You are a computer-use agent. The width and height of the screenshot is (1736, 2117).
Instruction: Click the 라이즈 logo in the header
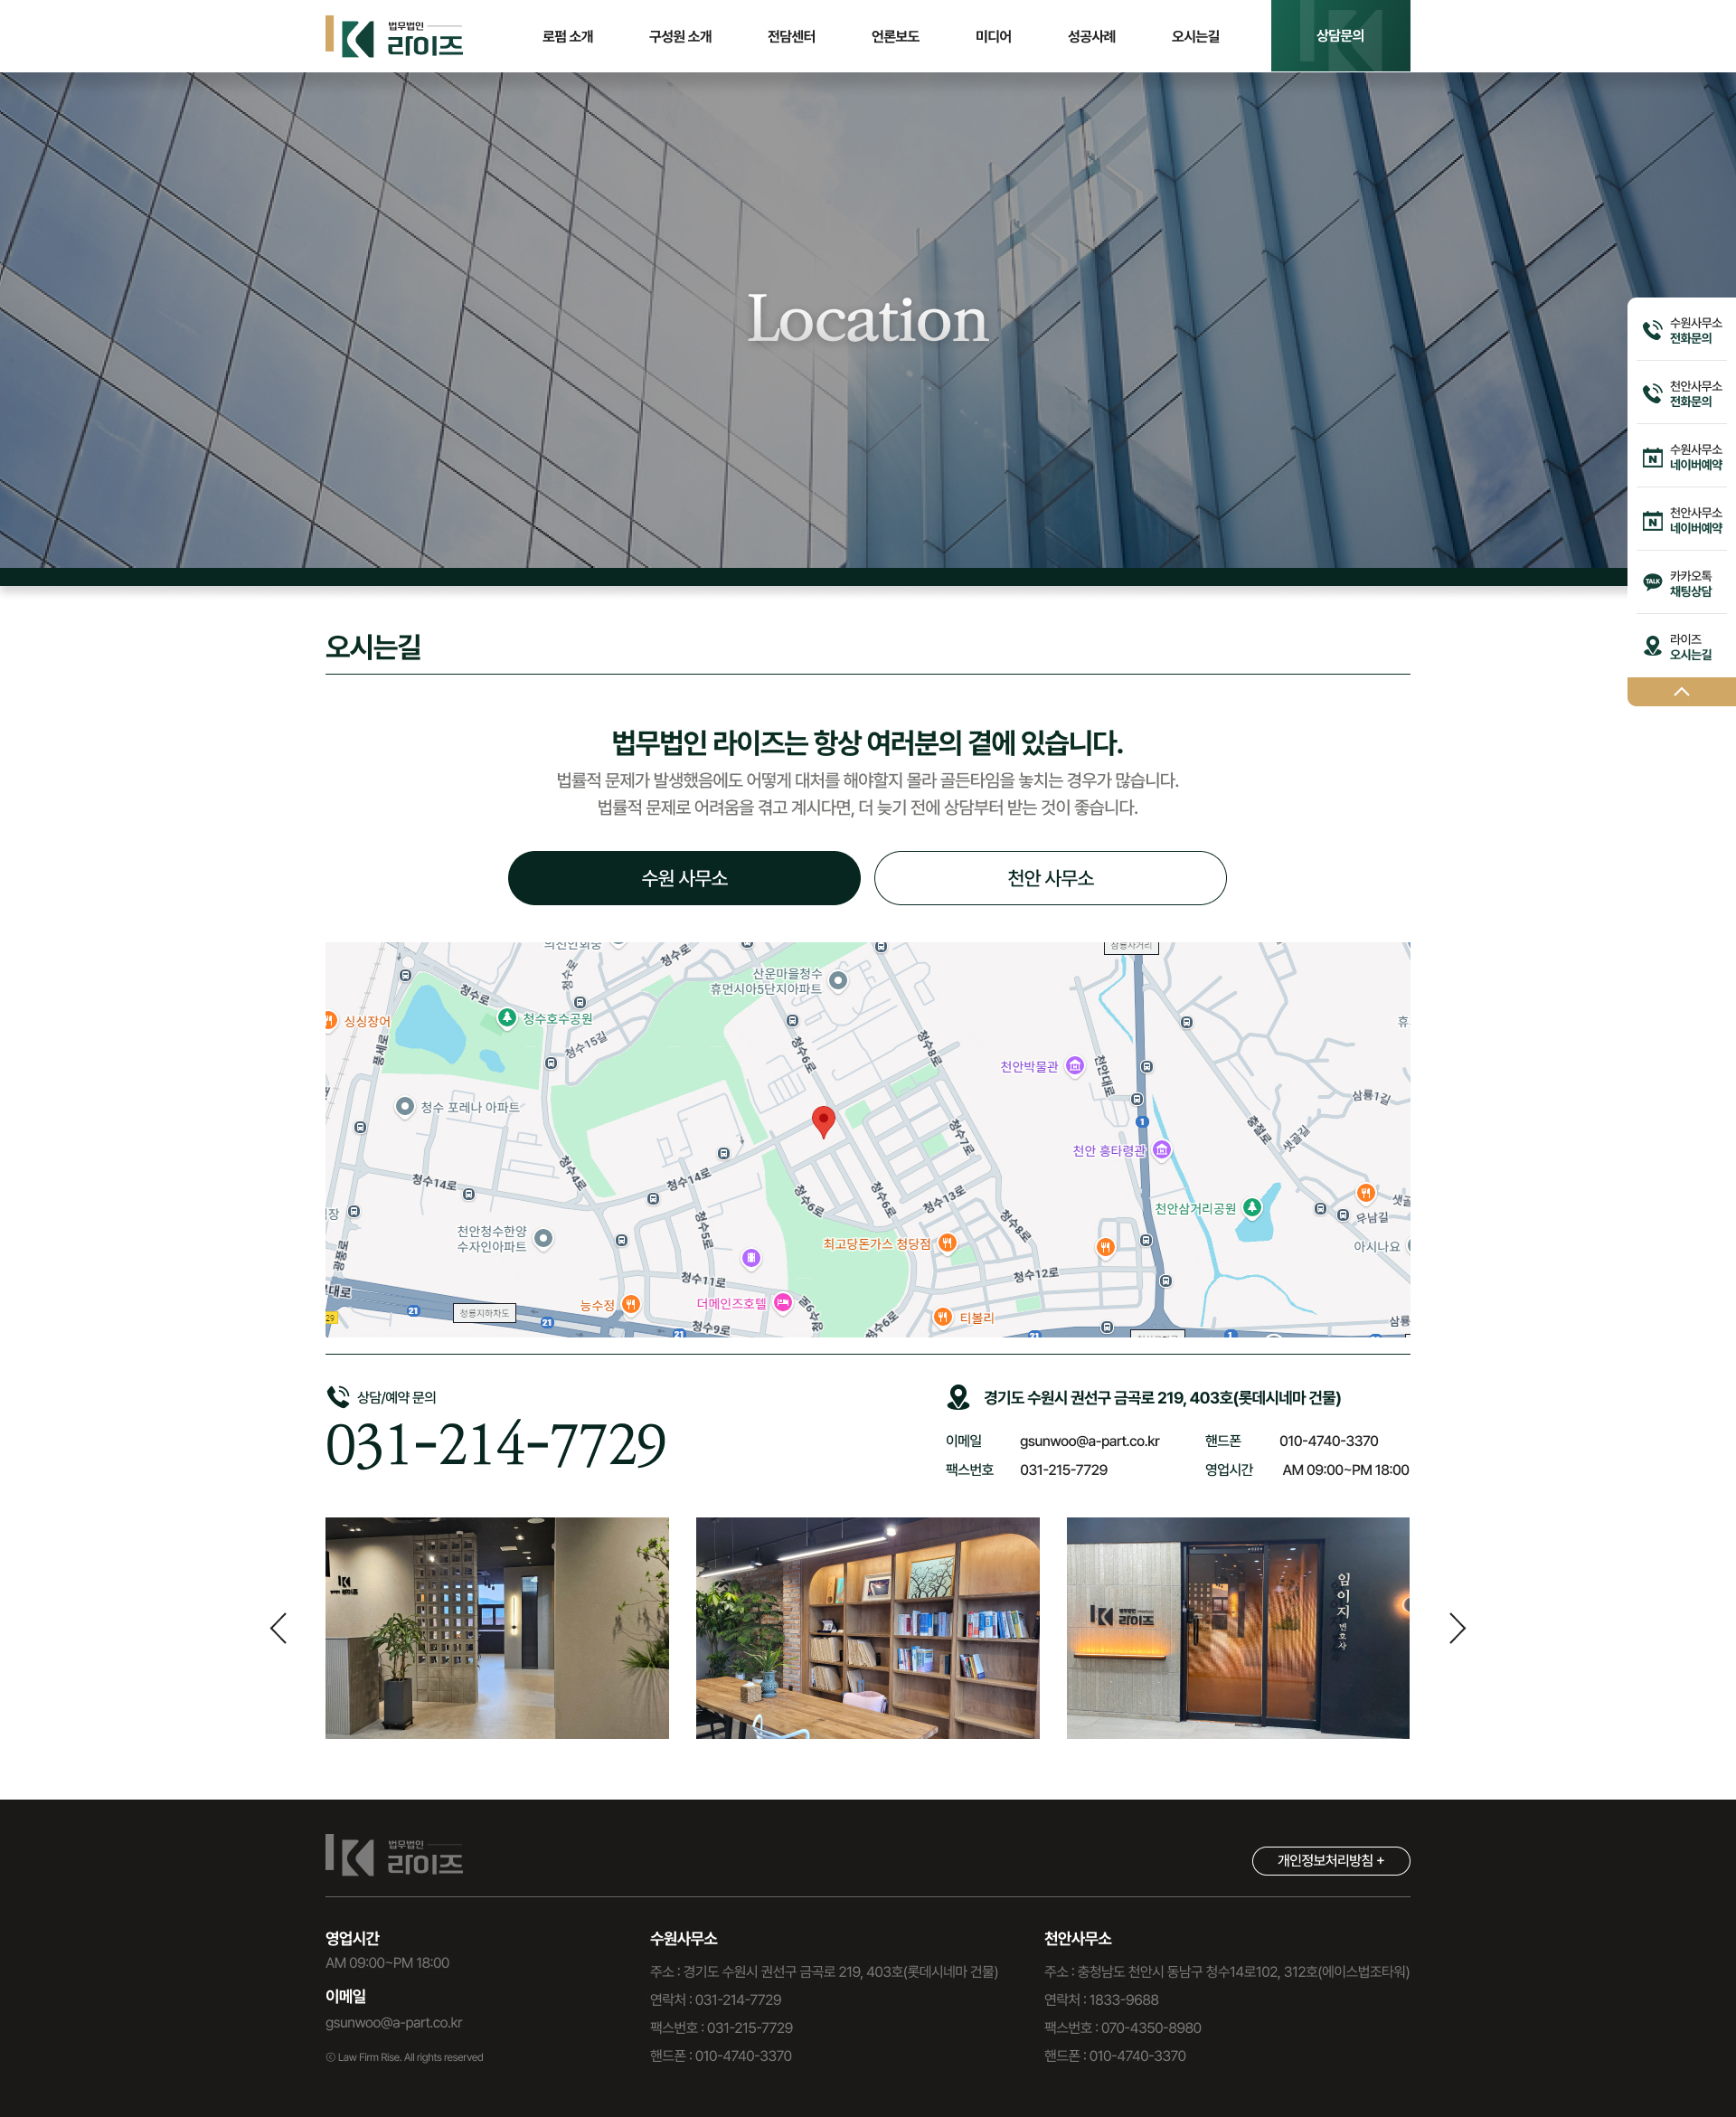click(394, 36)
